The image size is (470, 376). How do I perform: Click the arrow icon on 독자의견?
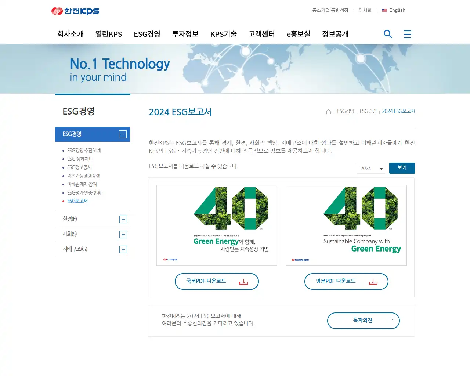(x=391, y=321)
